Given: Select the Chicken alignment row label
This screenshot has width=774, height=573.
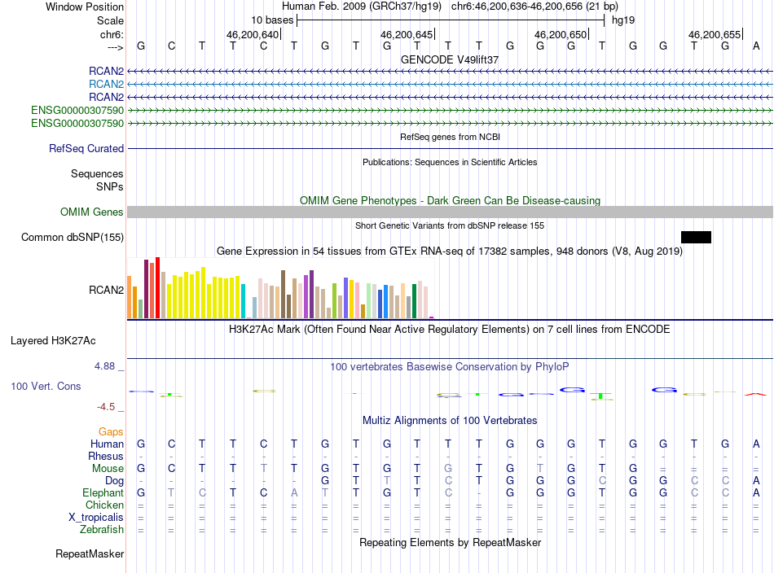Looking at the screenshot, I should coord(104,505).
